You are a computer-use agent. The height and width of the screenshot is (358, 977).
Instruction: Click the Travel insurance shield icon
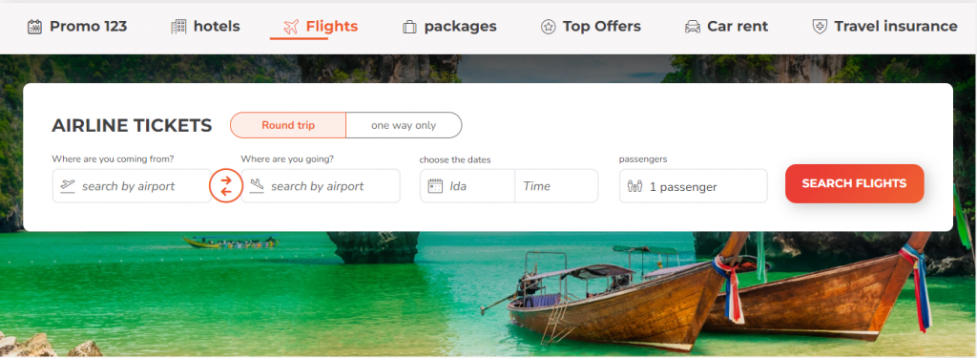(x=820, y=27)
